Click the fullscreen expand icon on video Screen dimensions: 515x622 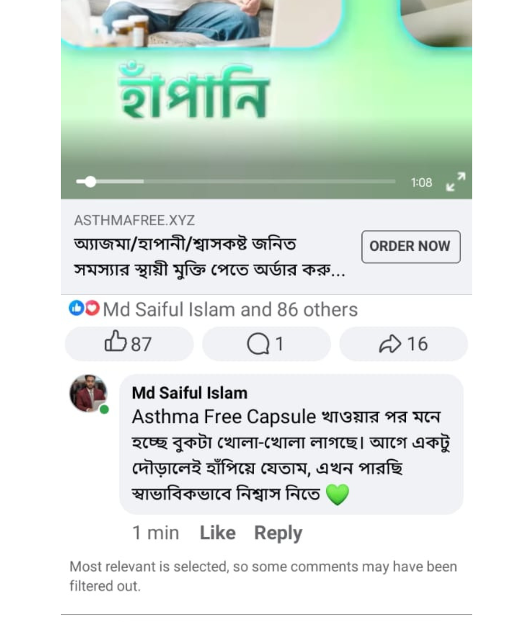(x=455, y=182)
